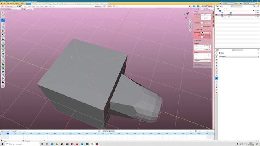Screen dimensions: 260x146
Task: Expand the Annotations panel
Action: (199, 67)
